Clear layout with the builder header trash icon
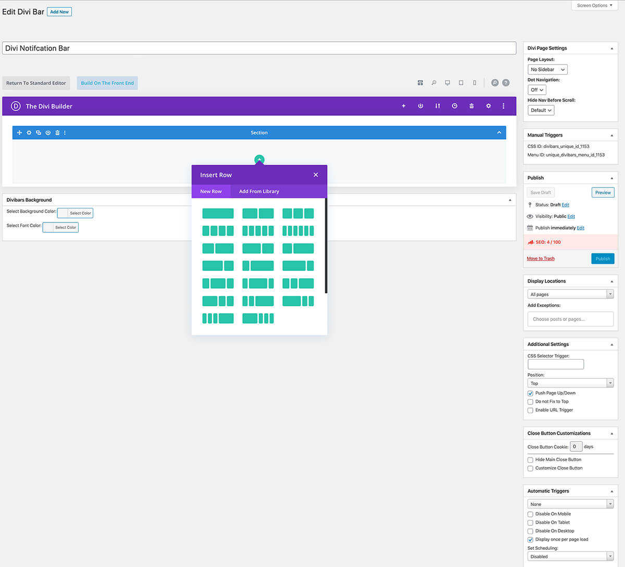The height and width of the screenshot is (567, 625). coord(471,106)
